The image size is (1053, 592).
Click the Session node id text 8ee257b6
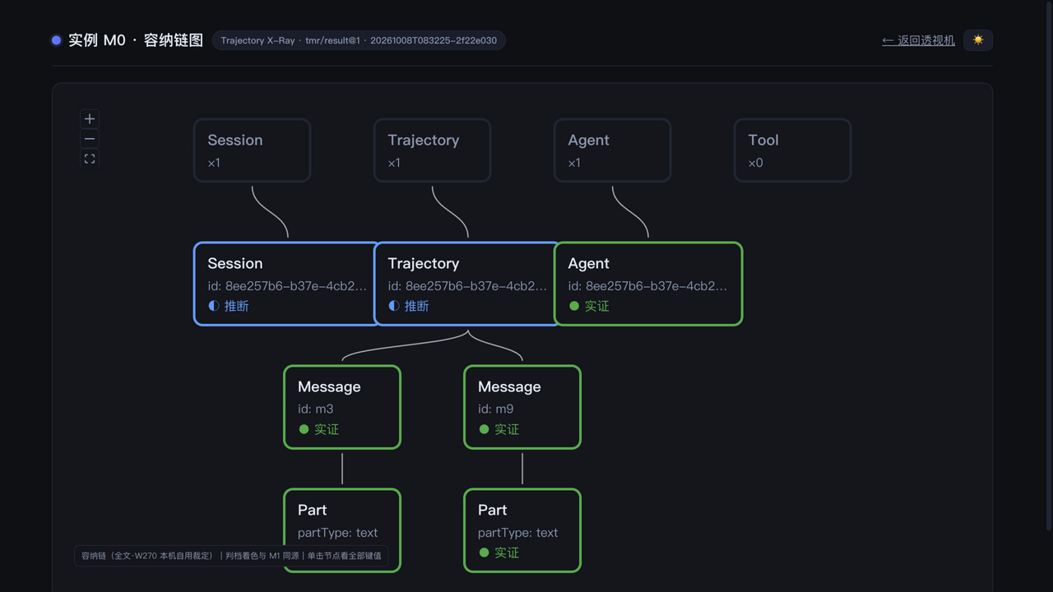click(287, 286)
